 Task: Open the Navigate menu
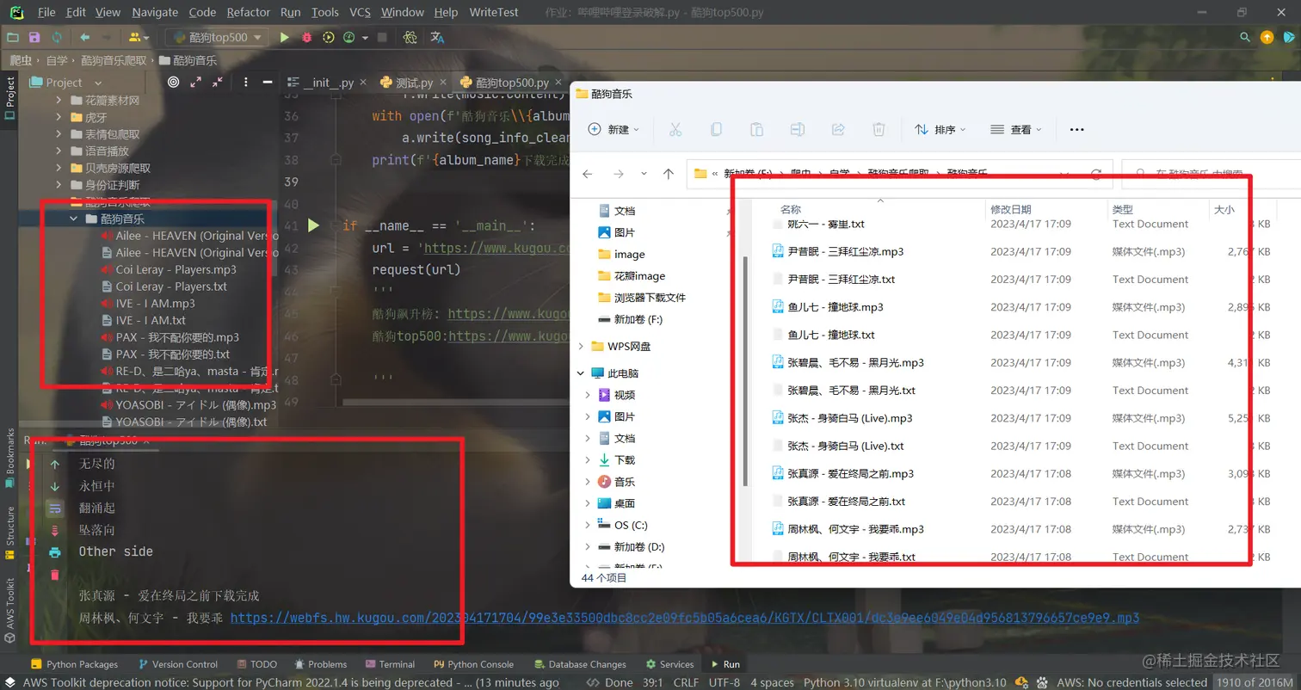[155, 12]
